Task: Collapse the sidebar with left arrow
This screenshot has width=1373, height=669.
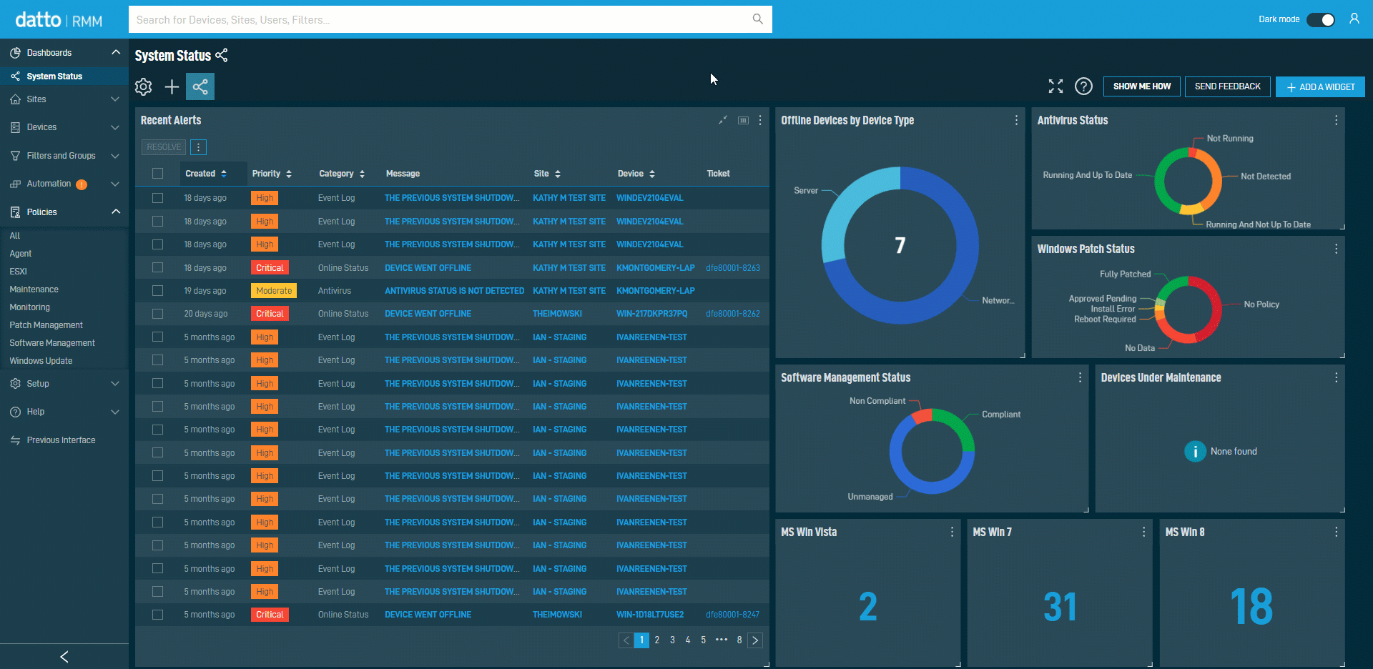Action: pos(64,656)
